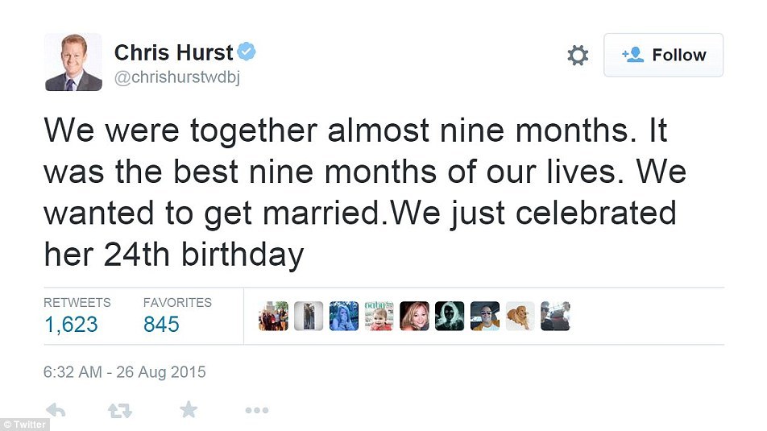Open the gear settings menu
Screen dimensions: 767x431
(x=578, y=56)
